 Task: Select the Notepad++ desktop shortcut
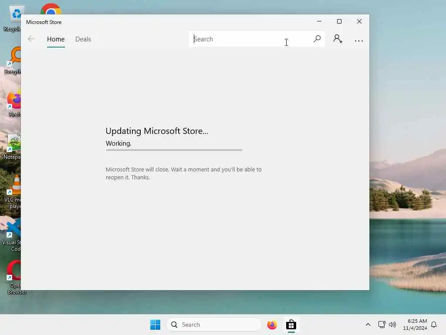coord(13,147)
